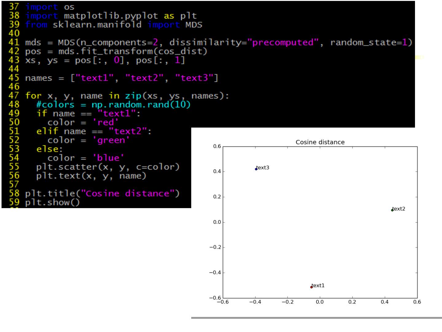Click the y-axis tick label 0.4
Viewport: 442px width, 332px height.
point(217,172)
